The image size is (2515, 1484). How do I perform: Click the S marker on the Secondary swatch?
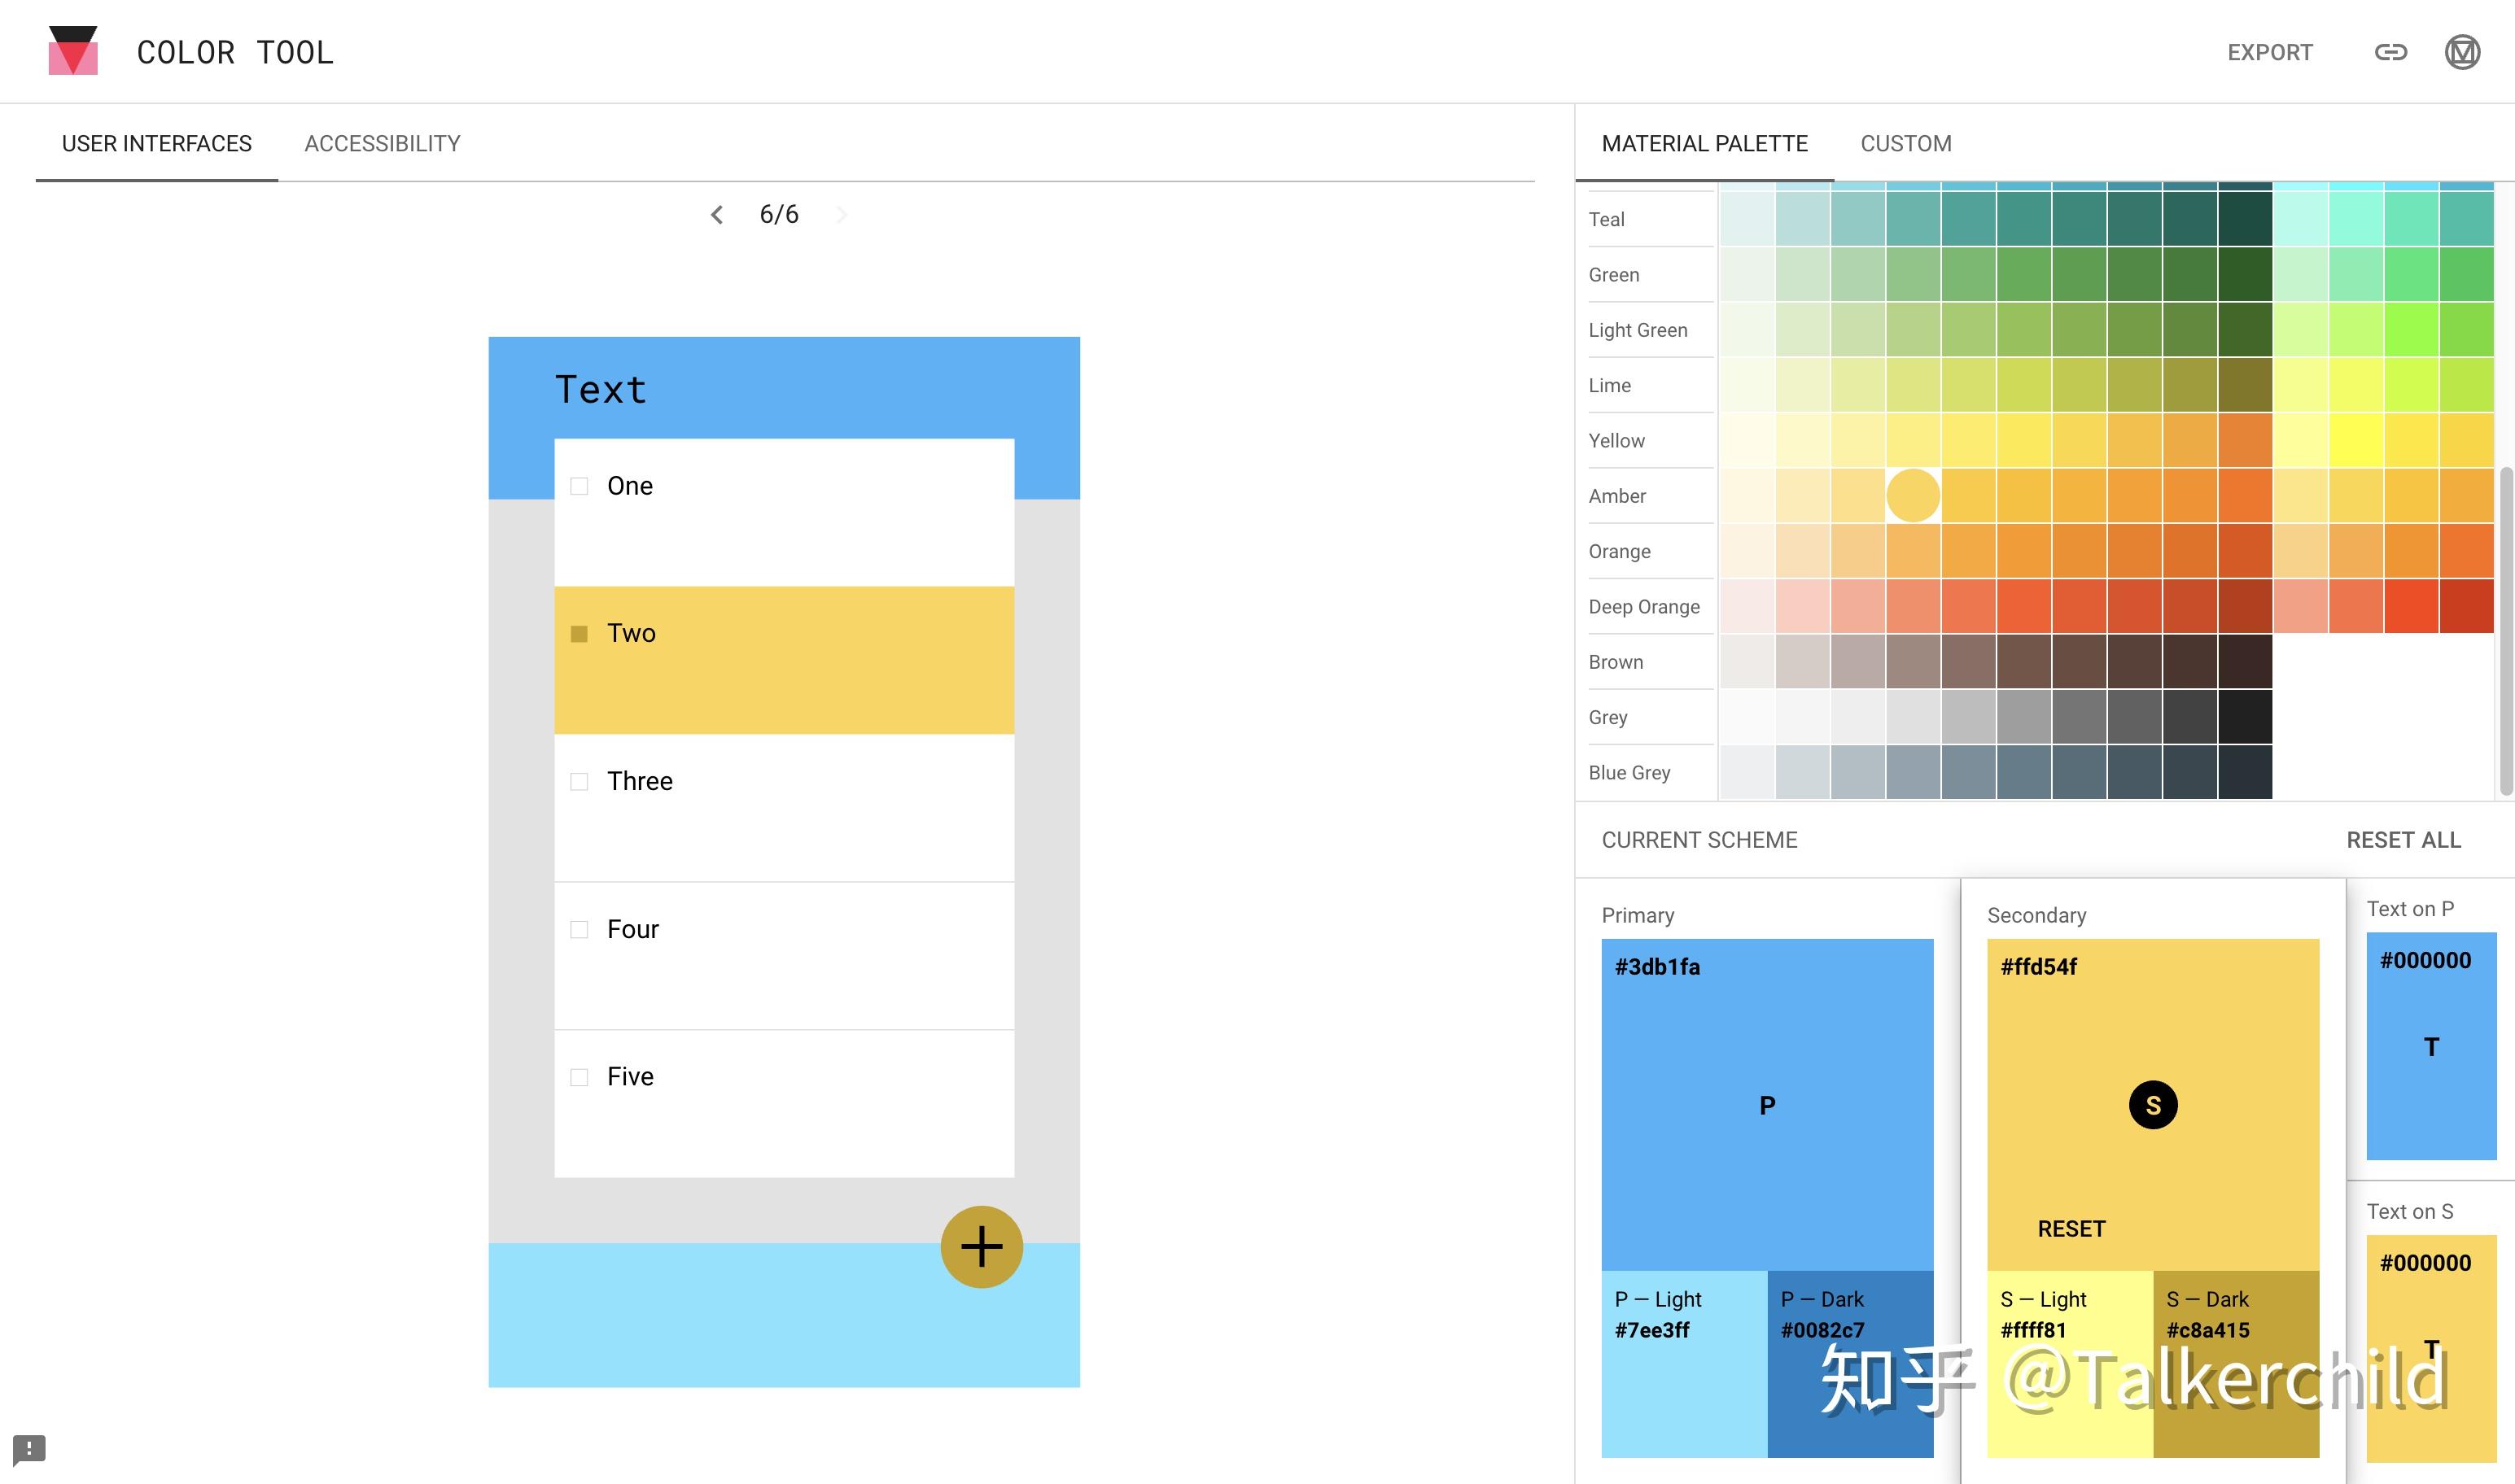tap(2153, 1104)
